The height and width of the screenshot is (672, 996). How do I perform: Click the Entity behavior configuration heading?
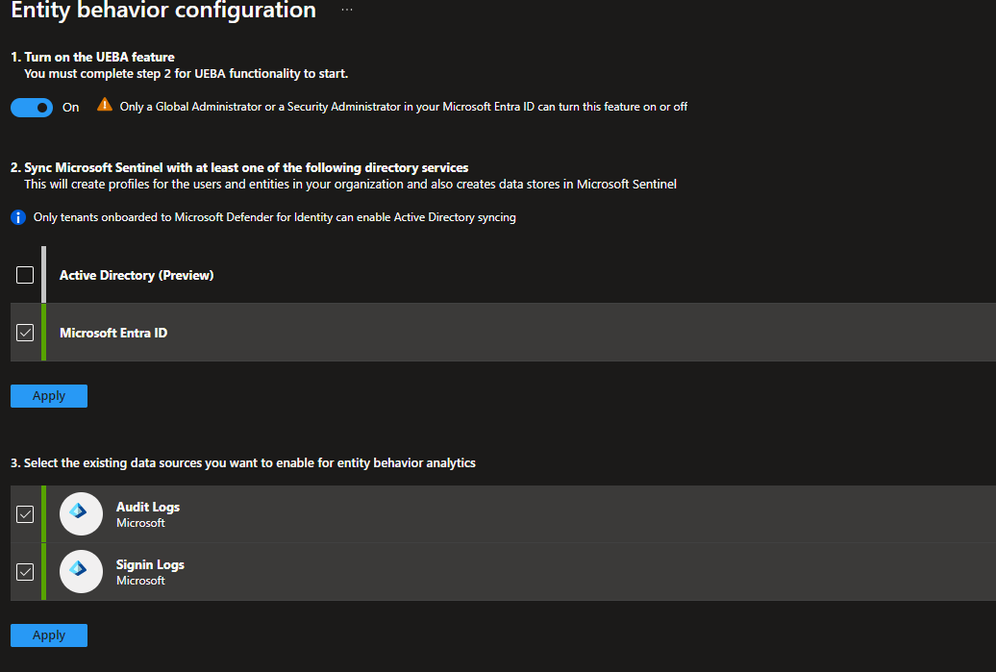pos(162,12)
